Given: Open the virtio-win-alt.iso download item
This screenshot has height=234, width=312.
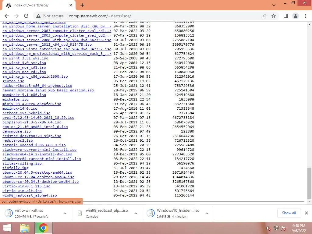Looking at the screenshot, I should pos(32,213).
